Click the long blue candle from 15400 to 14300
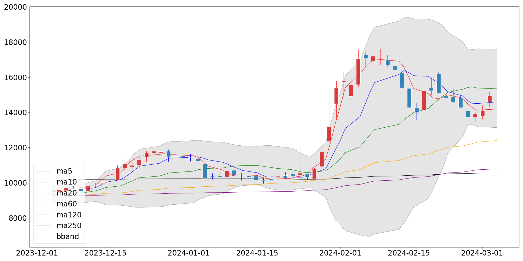Viewport: 523px width, 261px height. [x=409, y=98]
